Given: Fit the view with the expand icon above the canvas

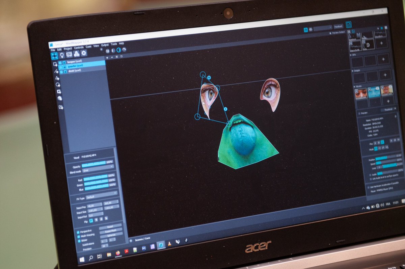Looking at the screenshot, I should click(x=117, y=57).
